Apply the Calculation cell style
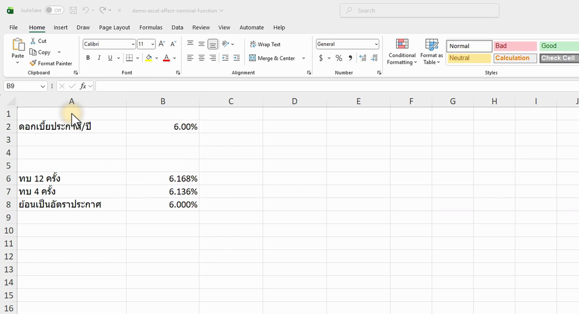This screenshot has height=314, width=579. coord(515,58)
